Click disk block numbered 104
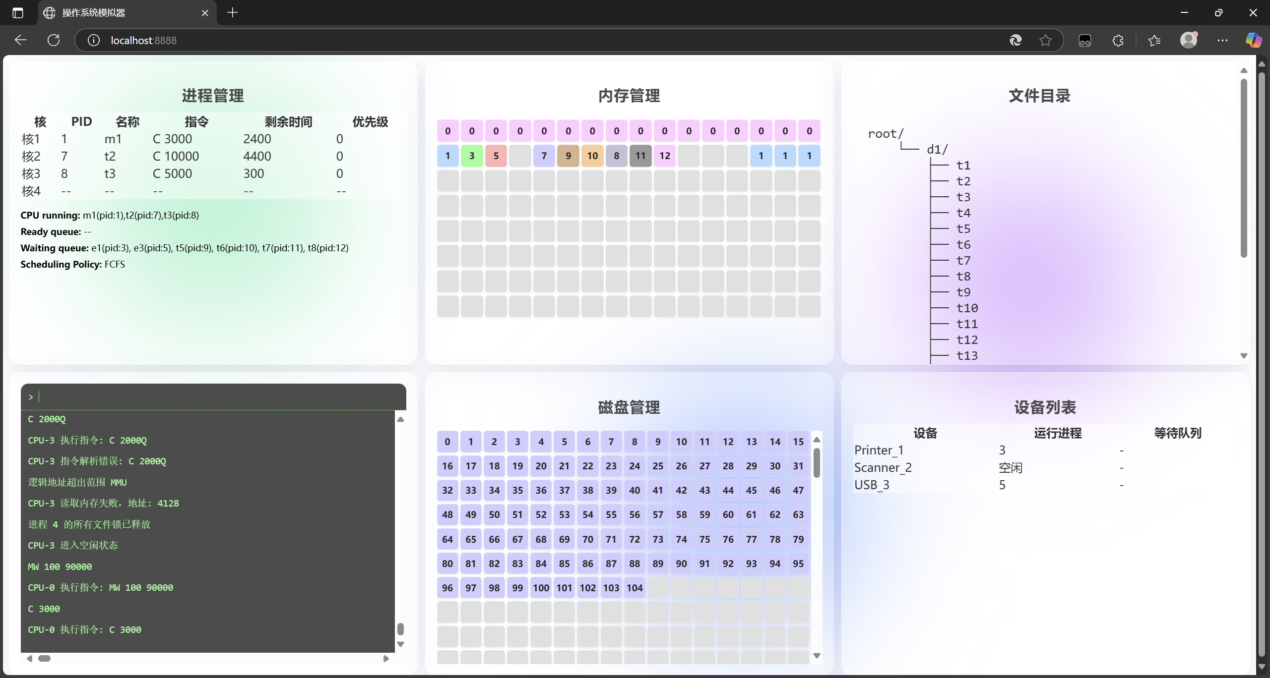1270x678 pixels. click(635, 588)
